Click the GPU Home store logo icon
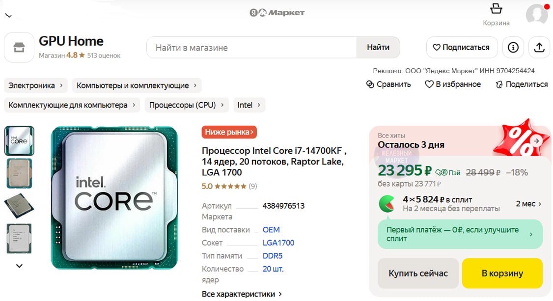 click(19, 48)
